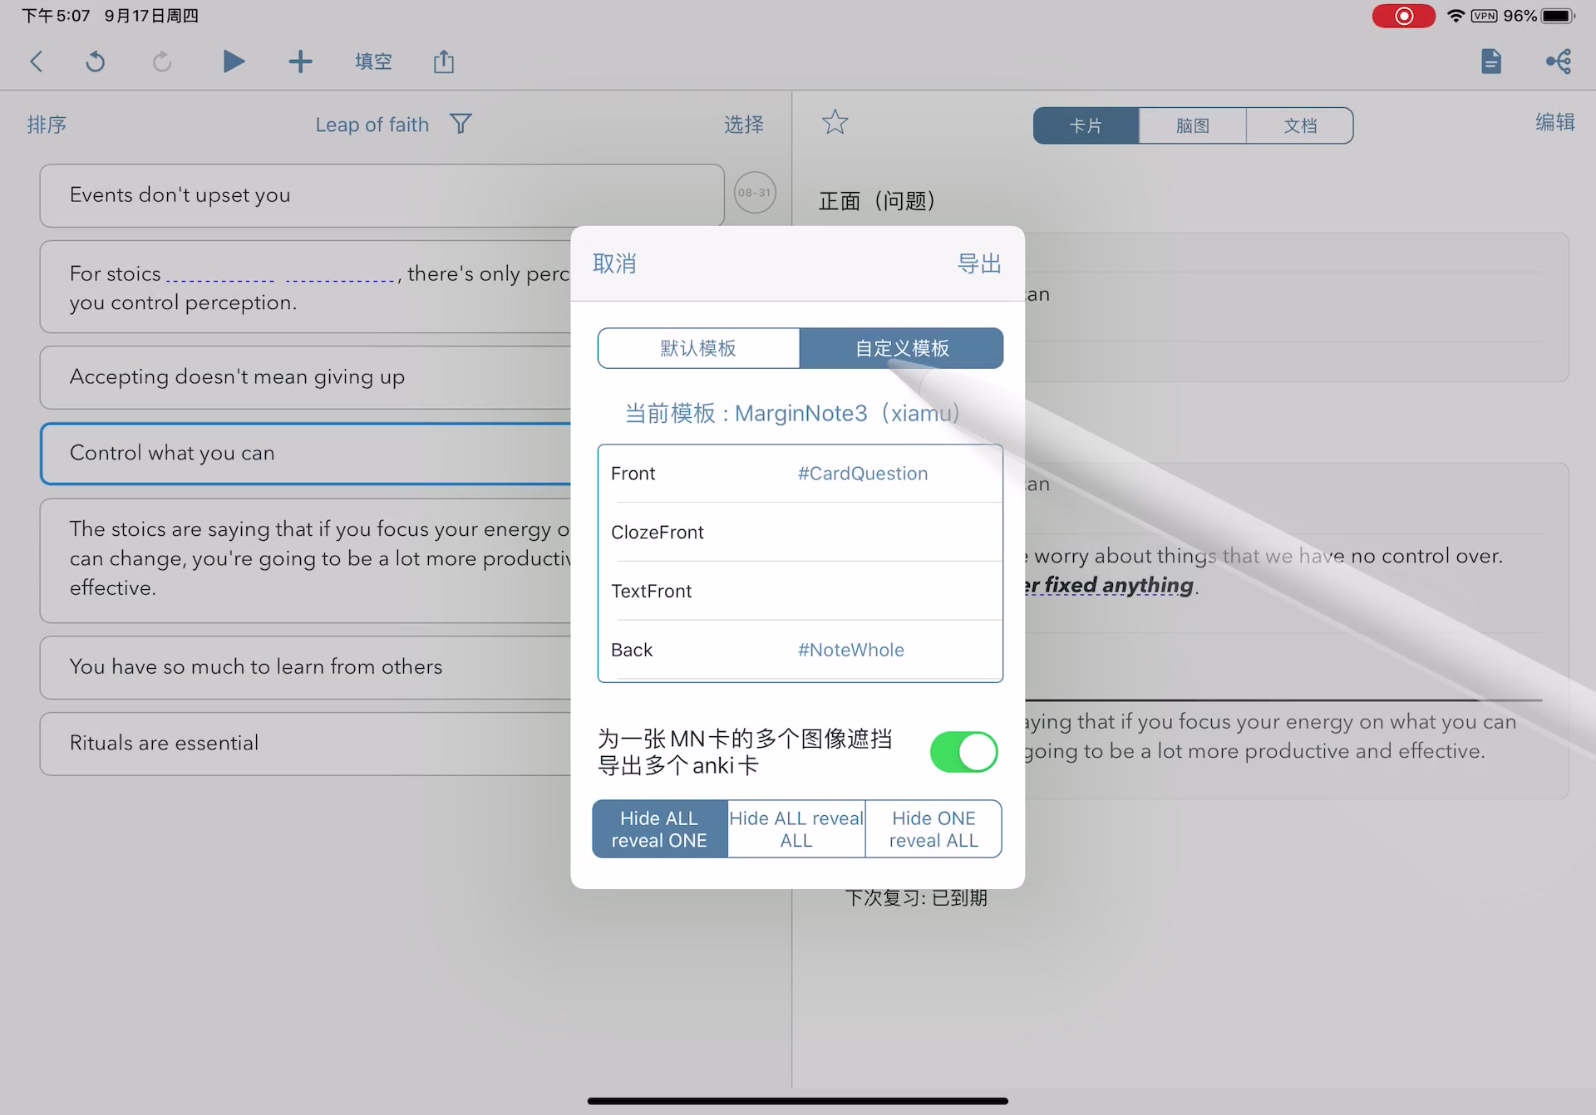This screenshot has height=1115, width=1596.
Task: Tap the document icon in top right
Action: tap(1490, 61)
